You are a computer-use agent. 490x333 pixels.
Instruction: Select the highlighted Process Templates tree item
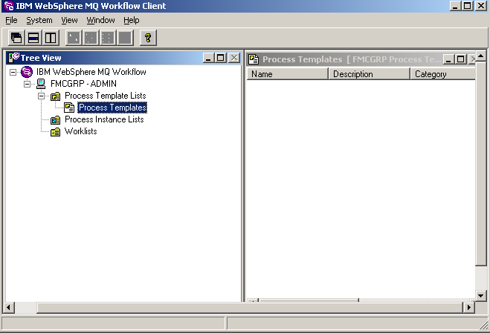tap(112, 108)
